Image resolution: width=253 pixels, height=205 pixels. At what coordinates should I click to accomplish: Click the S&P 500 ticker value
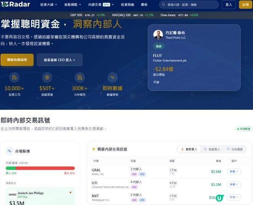tap(90, 15)
